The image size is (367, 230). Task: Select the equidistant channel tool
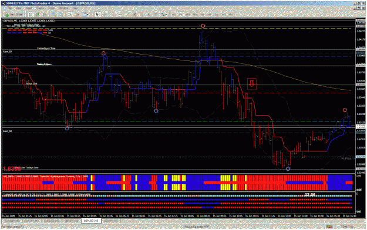[x=134, y=15]
